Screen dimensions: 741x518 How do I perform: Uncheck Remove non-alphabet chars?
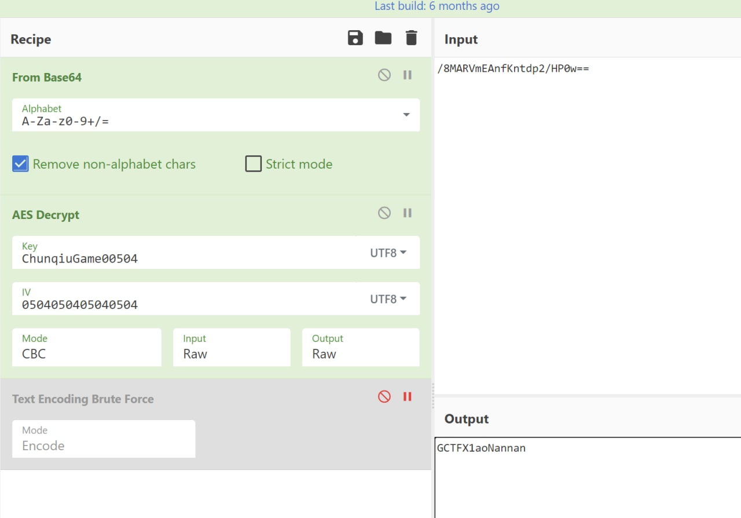coord(20,164)
